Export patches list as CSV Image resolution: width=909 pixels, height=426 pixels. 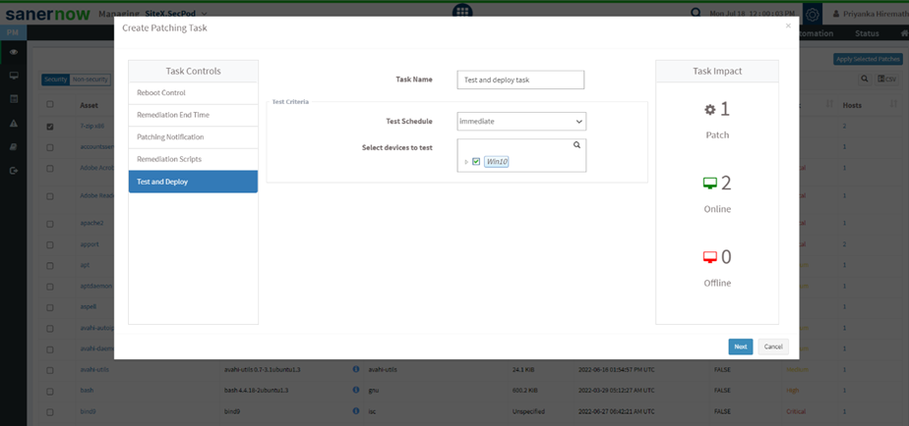pos(886,80)
